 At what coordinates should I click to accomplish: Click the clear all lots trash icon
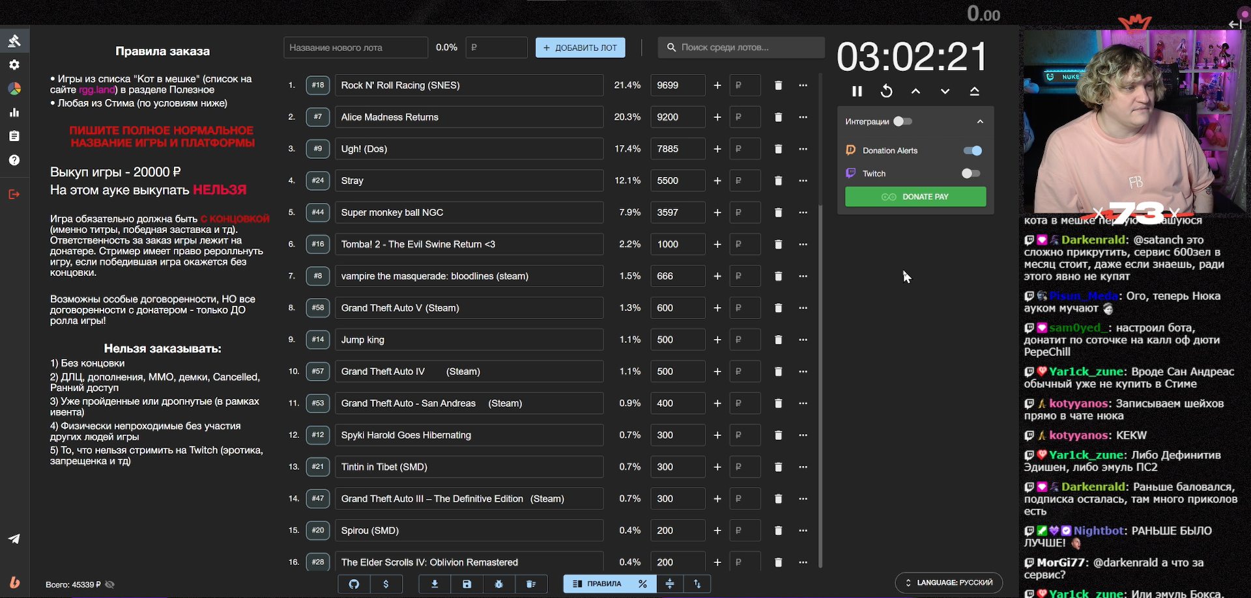pos(531,584)
